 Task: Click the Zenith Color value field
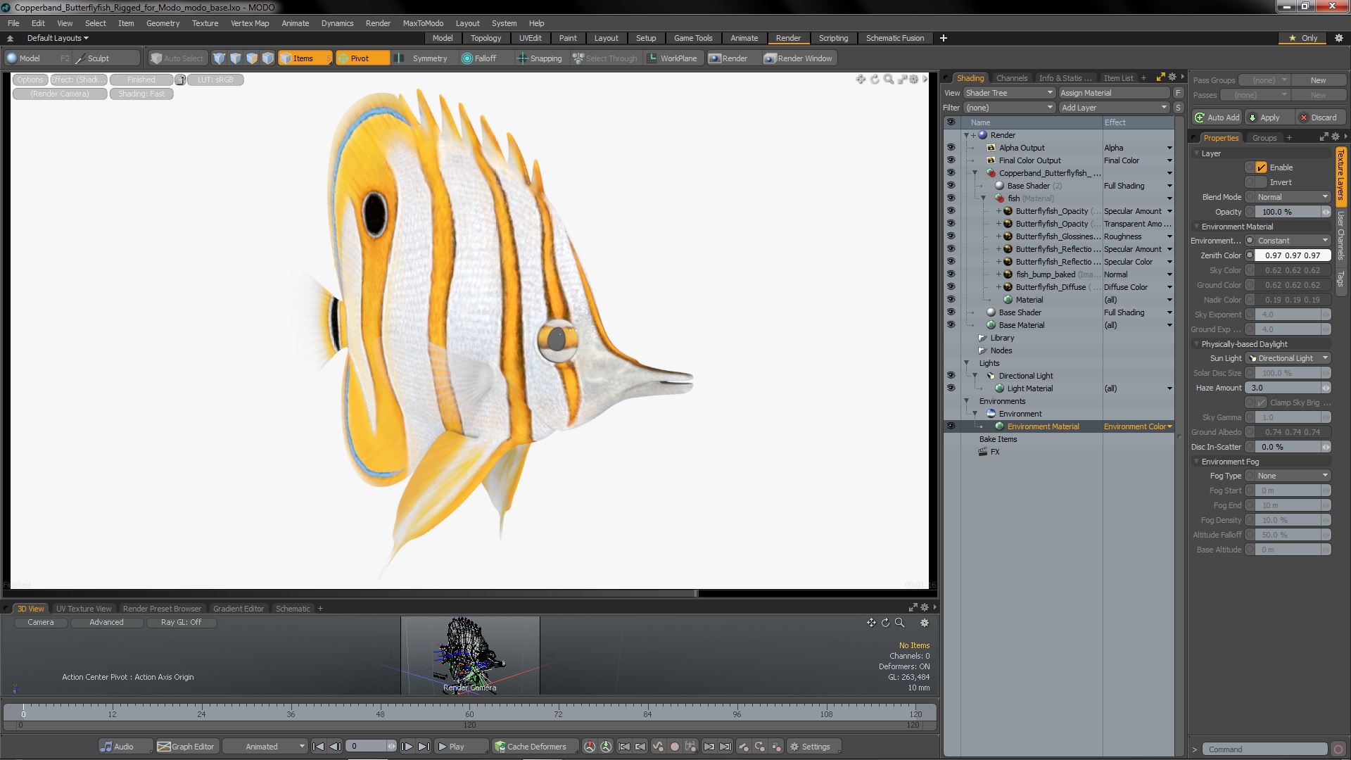1292,255
